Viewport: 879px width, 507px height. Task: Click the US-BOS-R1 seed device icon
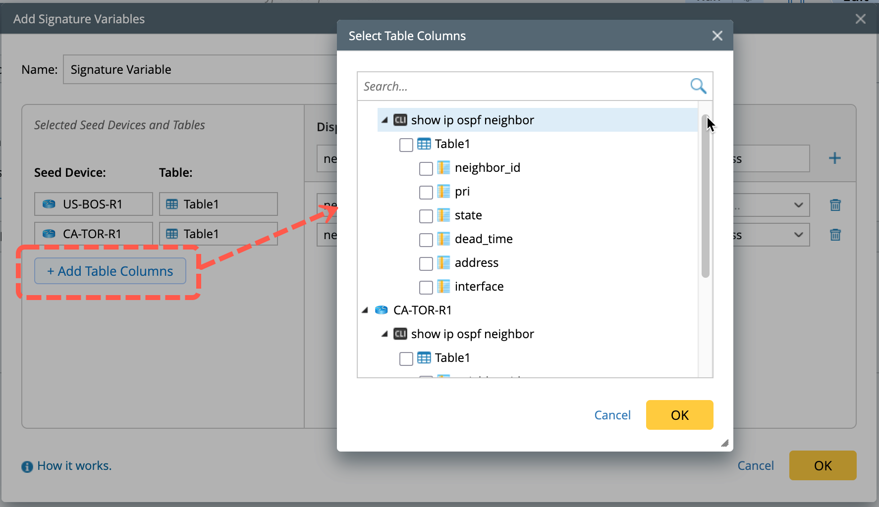(x=49, y=204)
